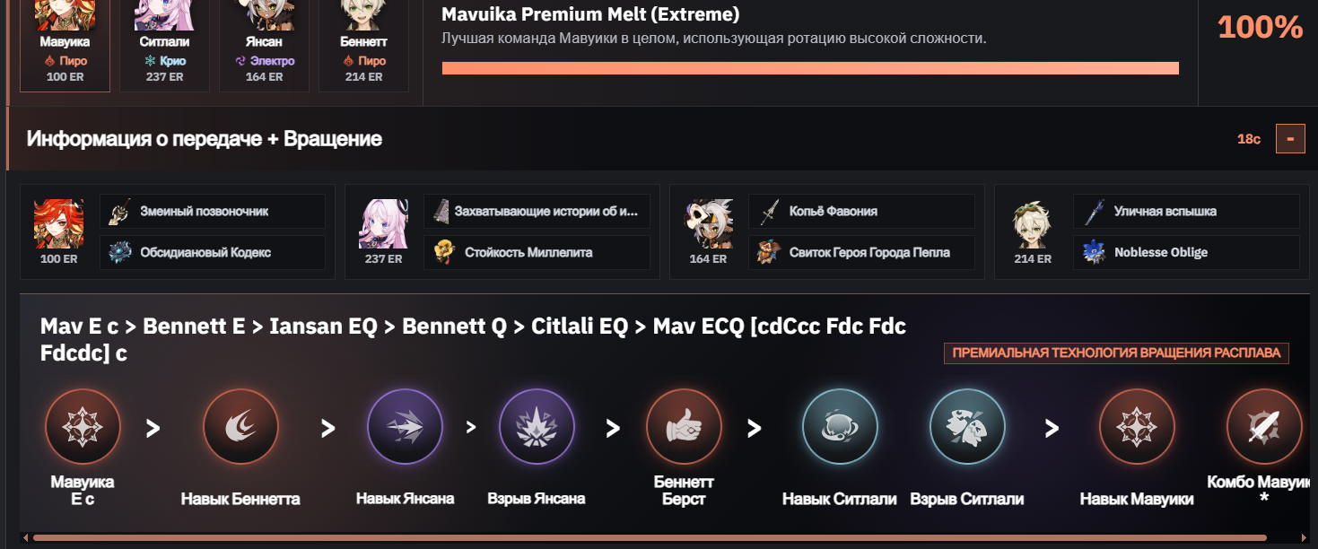Select the Навык Ситлали skill icon

click(840, 427)
